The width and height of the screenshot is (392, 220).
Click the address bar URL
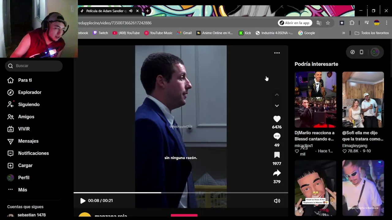114,23
